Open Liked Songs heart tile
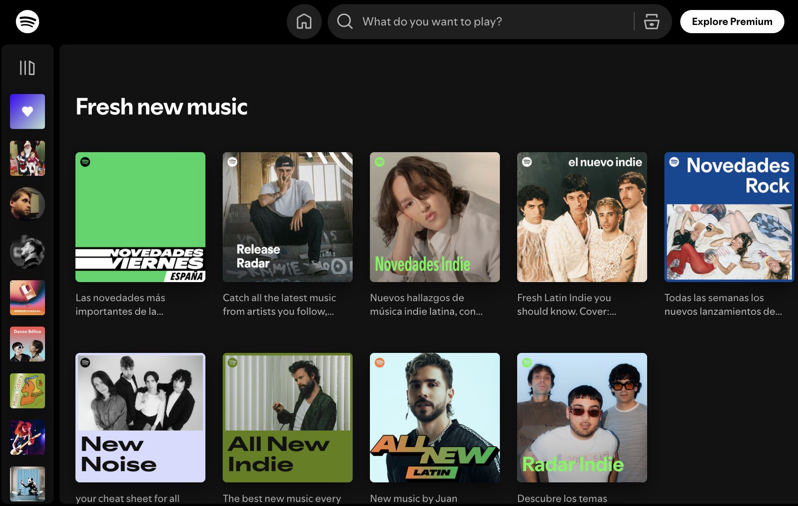The image size is (798, 506). [27, 111]
